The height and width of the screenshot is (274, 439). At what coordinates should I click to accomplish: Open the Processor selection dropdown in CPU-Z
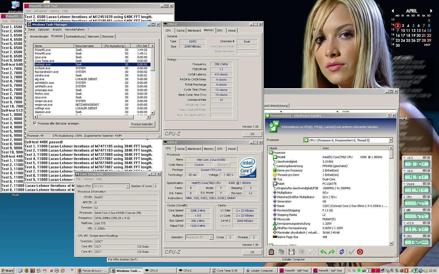211,237
